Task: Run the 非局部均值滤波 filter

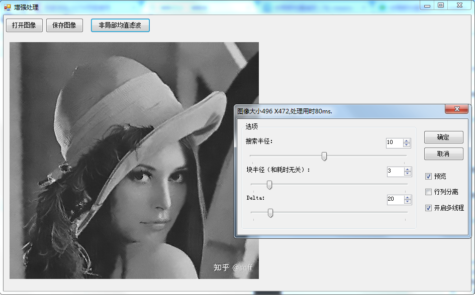Action: click(x=120, y=26)
